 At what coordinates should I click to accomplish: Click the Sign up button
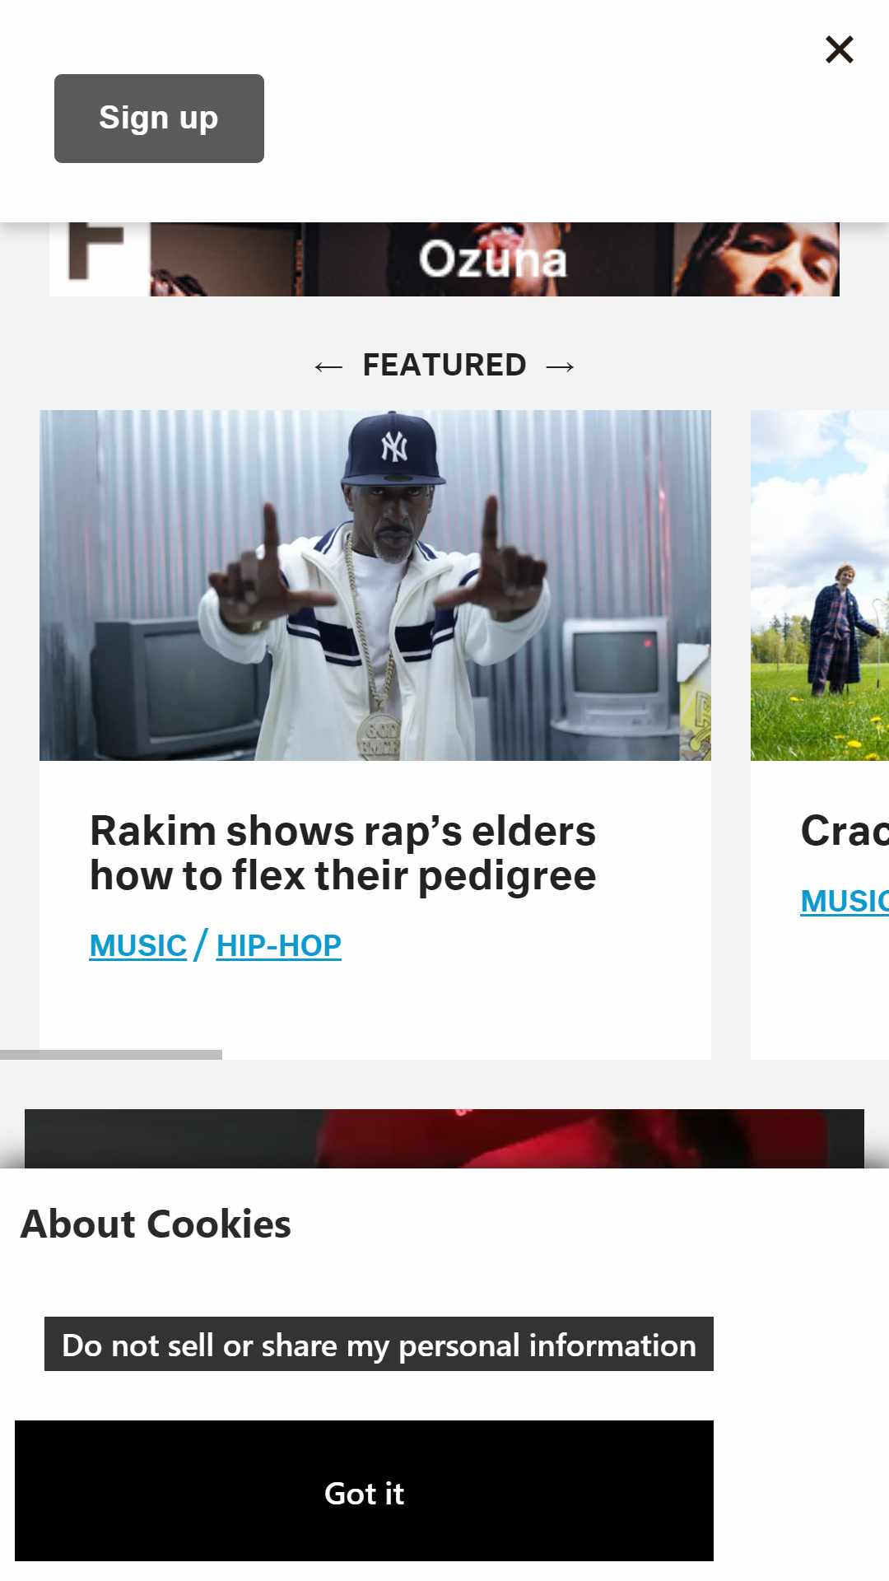click(x=159, y=119)
